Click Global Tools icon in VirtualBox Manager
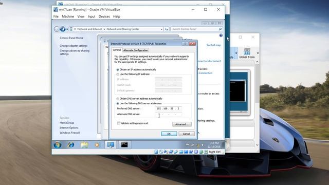This screenshot has width=329, height=185. click(x=247, y=53)
